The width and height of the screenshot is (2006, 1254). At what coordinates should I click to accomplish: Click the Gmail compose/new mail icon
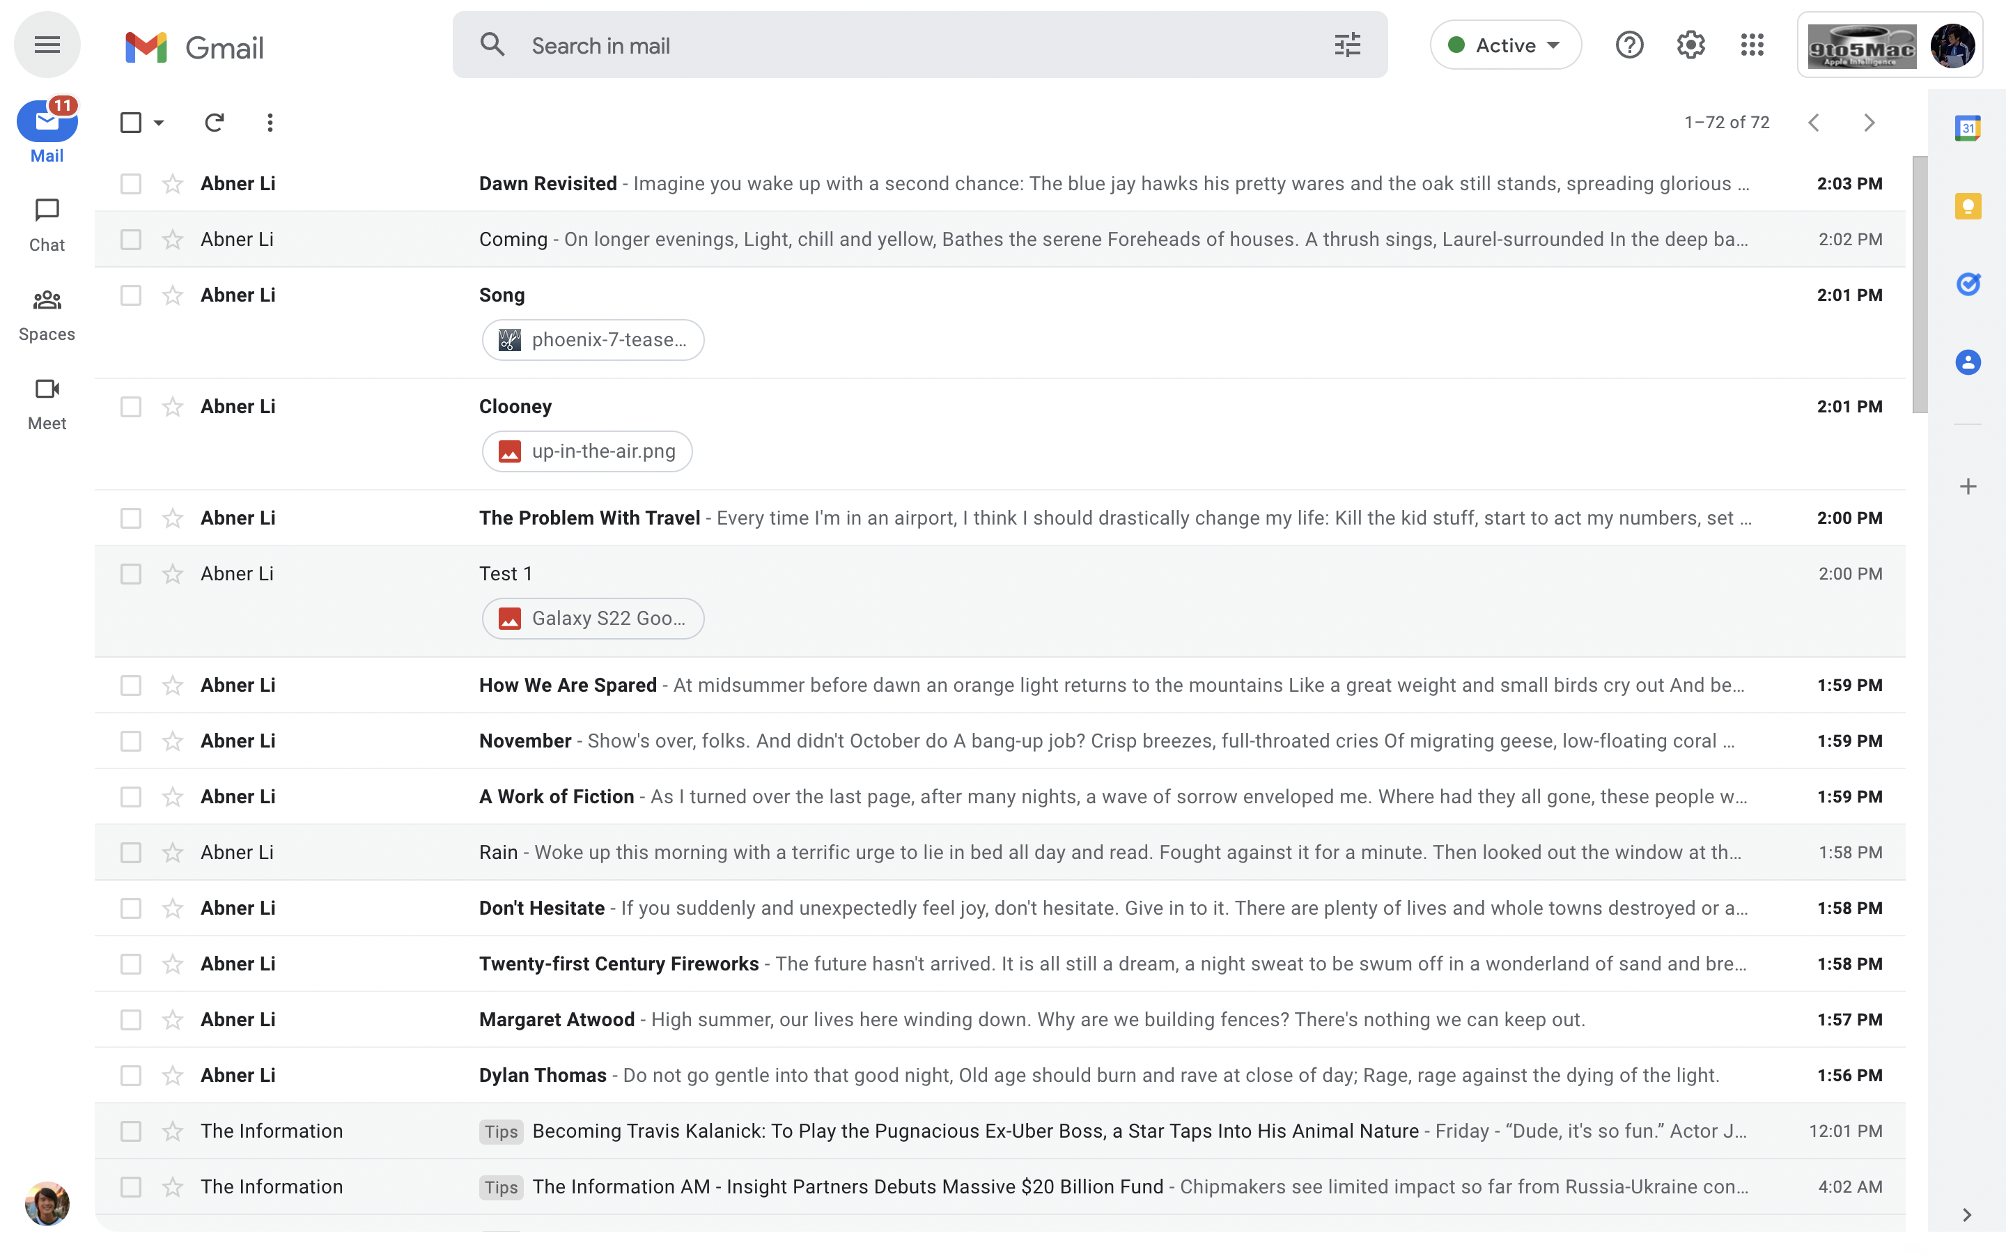tap(47, 123)
